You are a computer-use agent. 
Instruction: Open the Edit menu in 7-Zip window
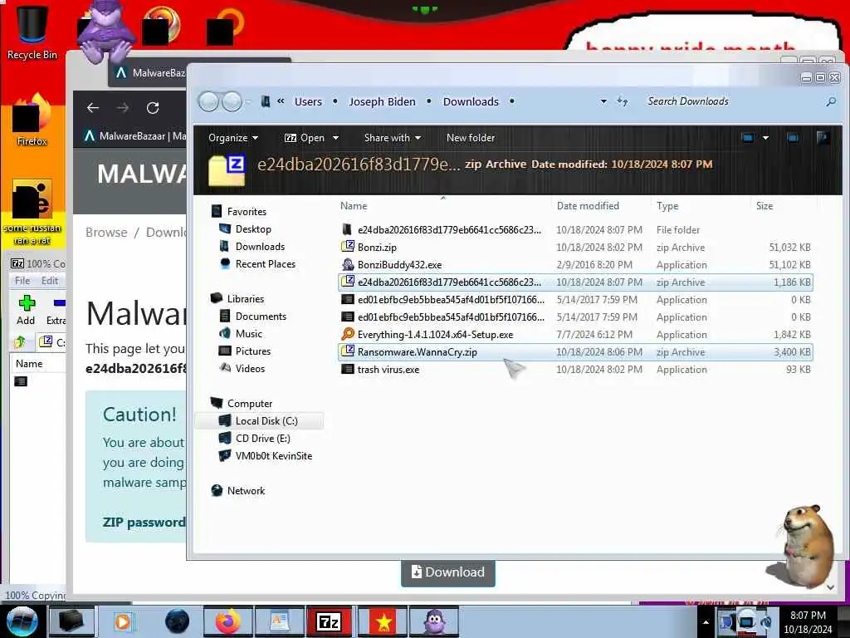point(49,281)
